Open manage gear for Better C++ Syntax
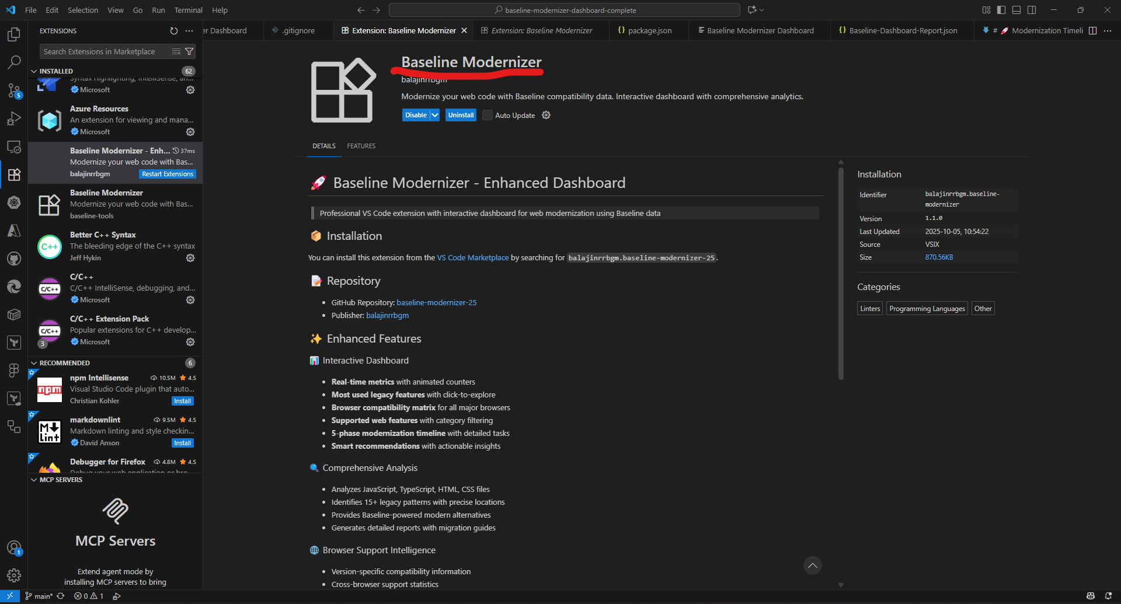The image size is (1121, 604). click(x=190, y=258)
